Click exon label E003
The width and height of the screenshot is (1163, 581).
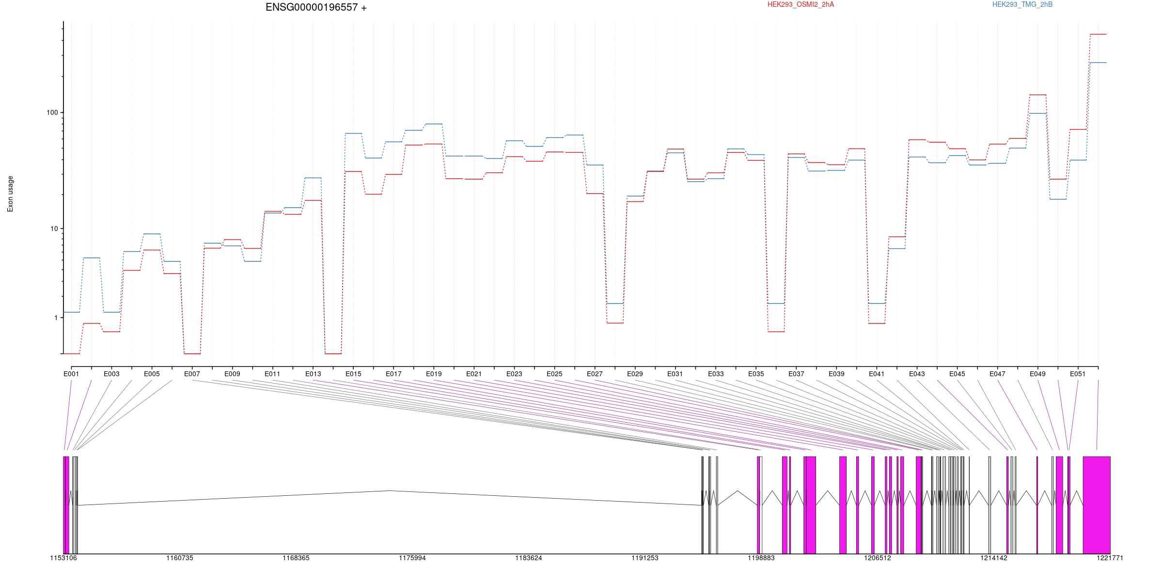click(111, 374)
